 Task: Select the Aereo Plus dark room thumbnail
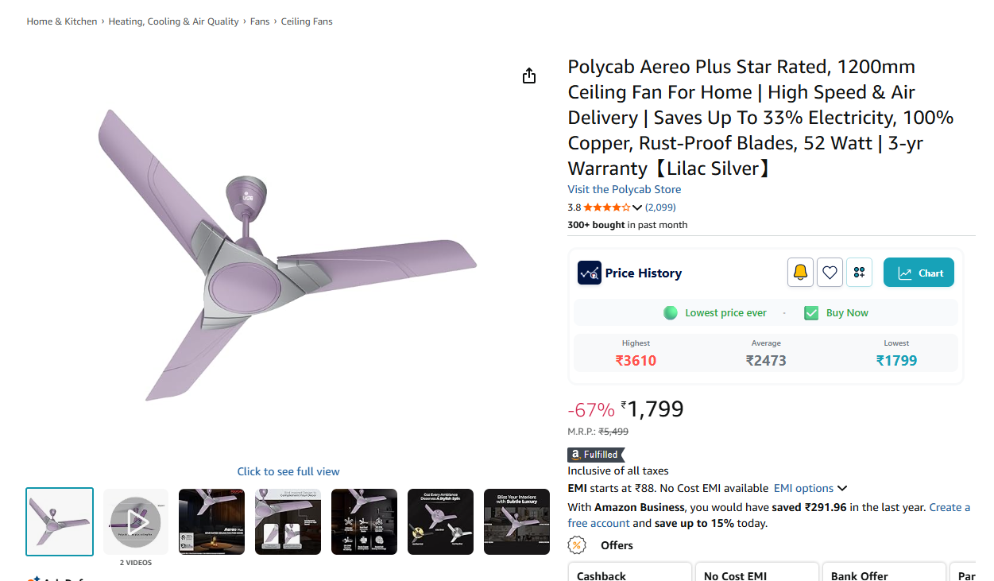(x=211, y=521)
